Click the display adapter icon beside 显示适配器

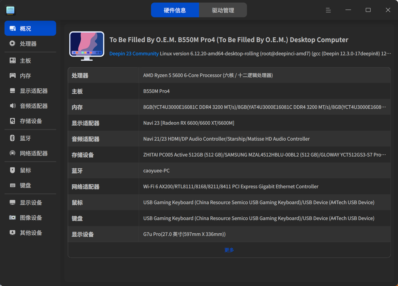12,91
